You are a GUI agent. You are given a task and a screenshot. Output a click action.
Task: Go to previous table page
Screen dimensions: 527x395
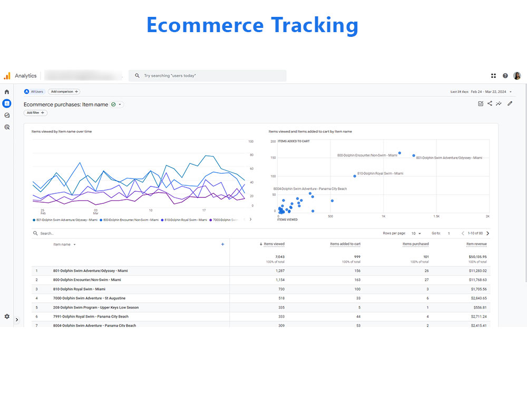tap(463, 233)
